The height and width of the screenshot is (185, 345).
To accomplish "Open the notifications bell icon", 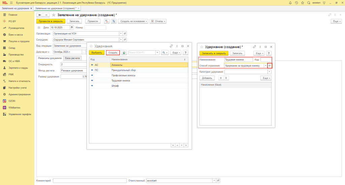I will pyautogui.click(x=290, y=3).
